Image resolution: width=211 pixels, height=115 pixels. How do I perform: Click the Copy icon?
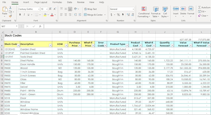[10, 12]
